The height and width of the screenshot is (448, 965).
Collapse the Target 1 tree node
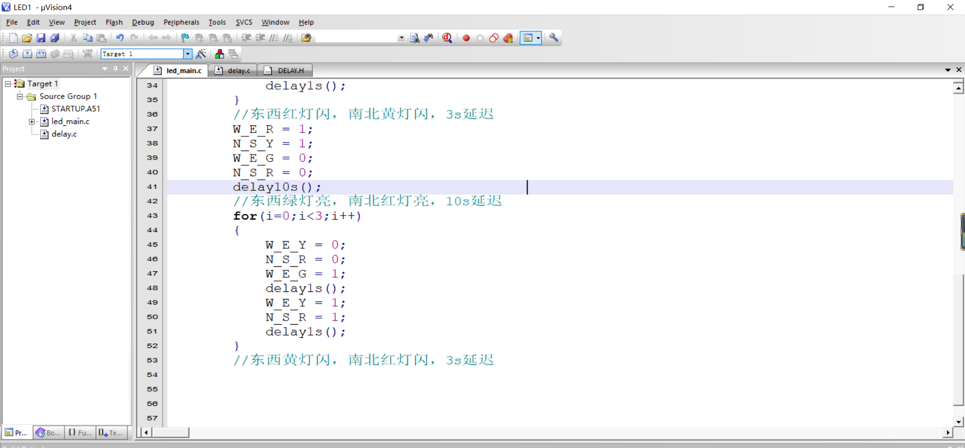pos(8,84)
